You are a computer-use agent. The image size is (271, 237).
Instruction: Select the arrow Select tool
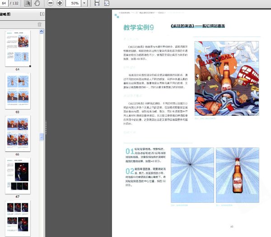pyautogui.click(x=28, y=3)
